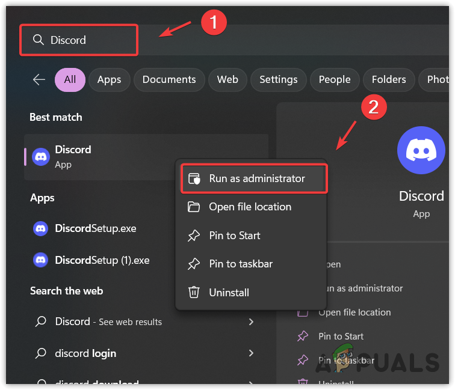The height and width of the screenshot is (390, 455).
Task: Click search icon beside Discord web results
Action: coord(41,321)
